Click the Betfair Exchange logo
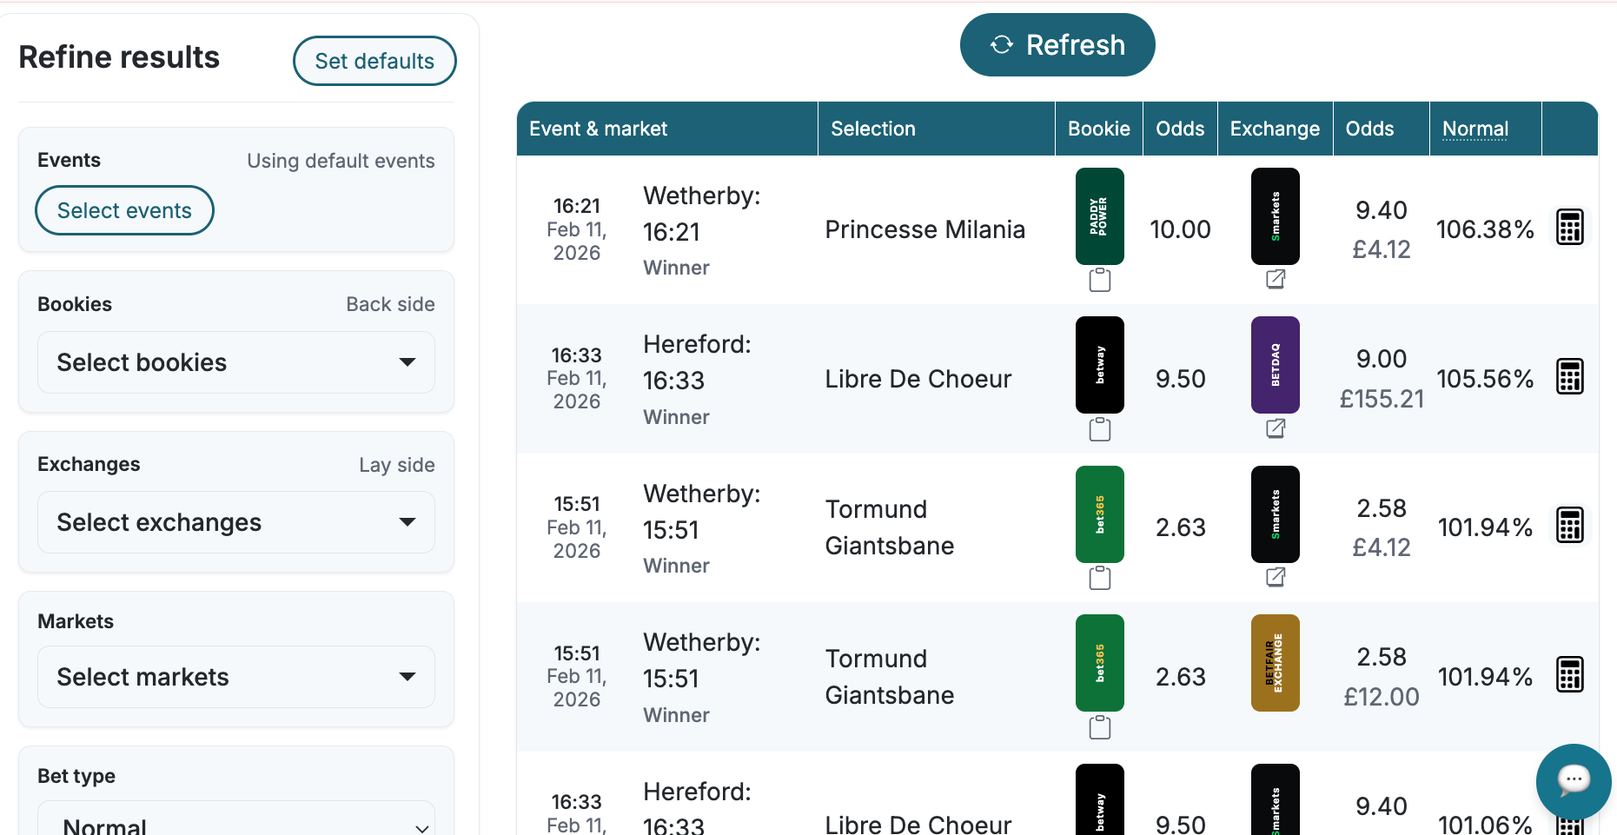Viewport: 1617px width, 835px height. [1275, 663]
